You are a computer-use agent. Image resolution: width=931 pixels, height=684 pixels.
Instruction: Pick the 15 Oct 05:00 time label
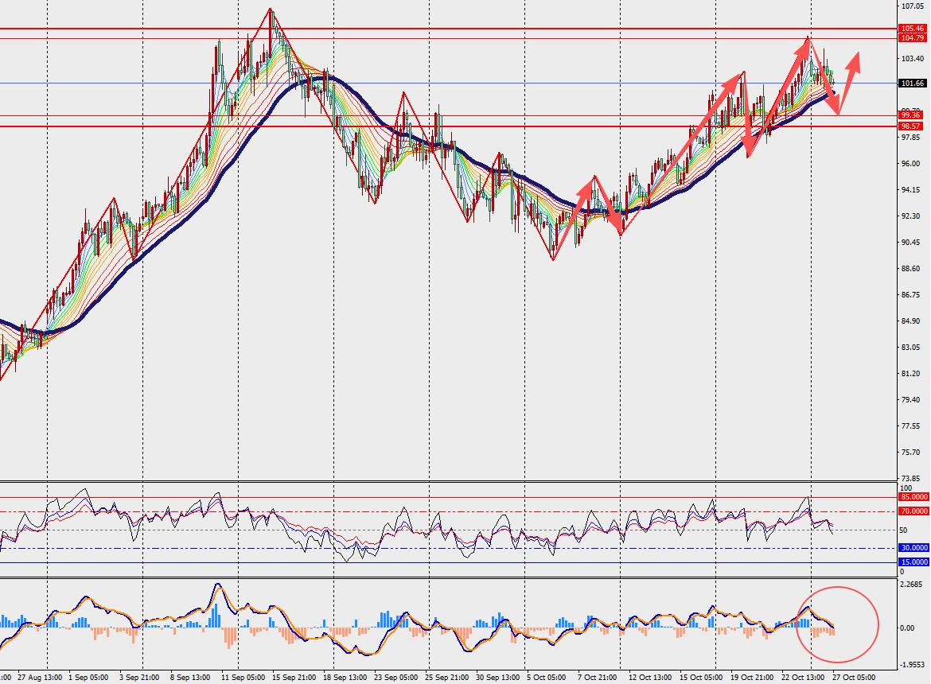click(x=701, y=678)
